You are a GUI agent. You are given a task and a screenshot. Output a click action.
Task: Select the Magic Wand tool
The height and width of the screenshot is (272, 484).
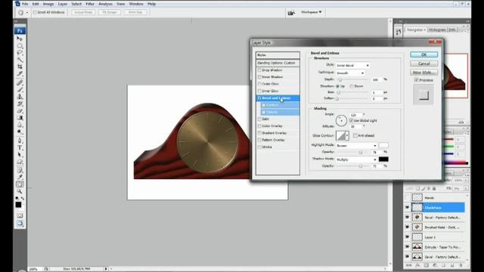click(x=20, y=60)
